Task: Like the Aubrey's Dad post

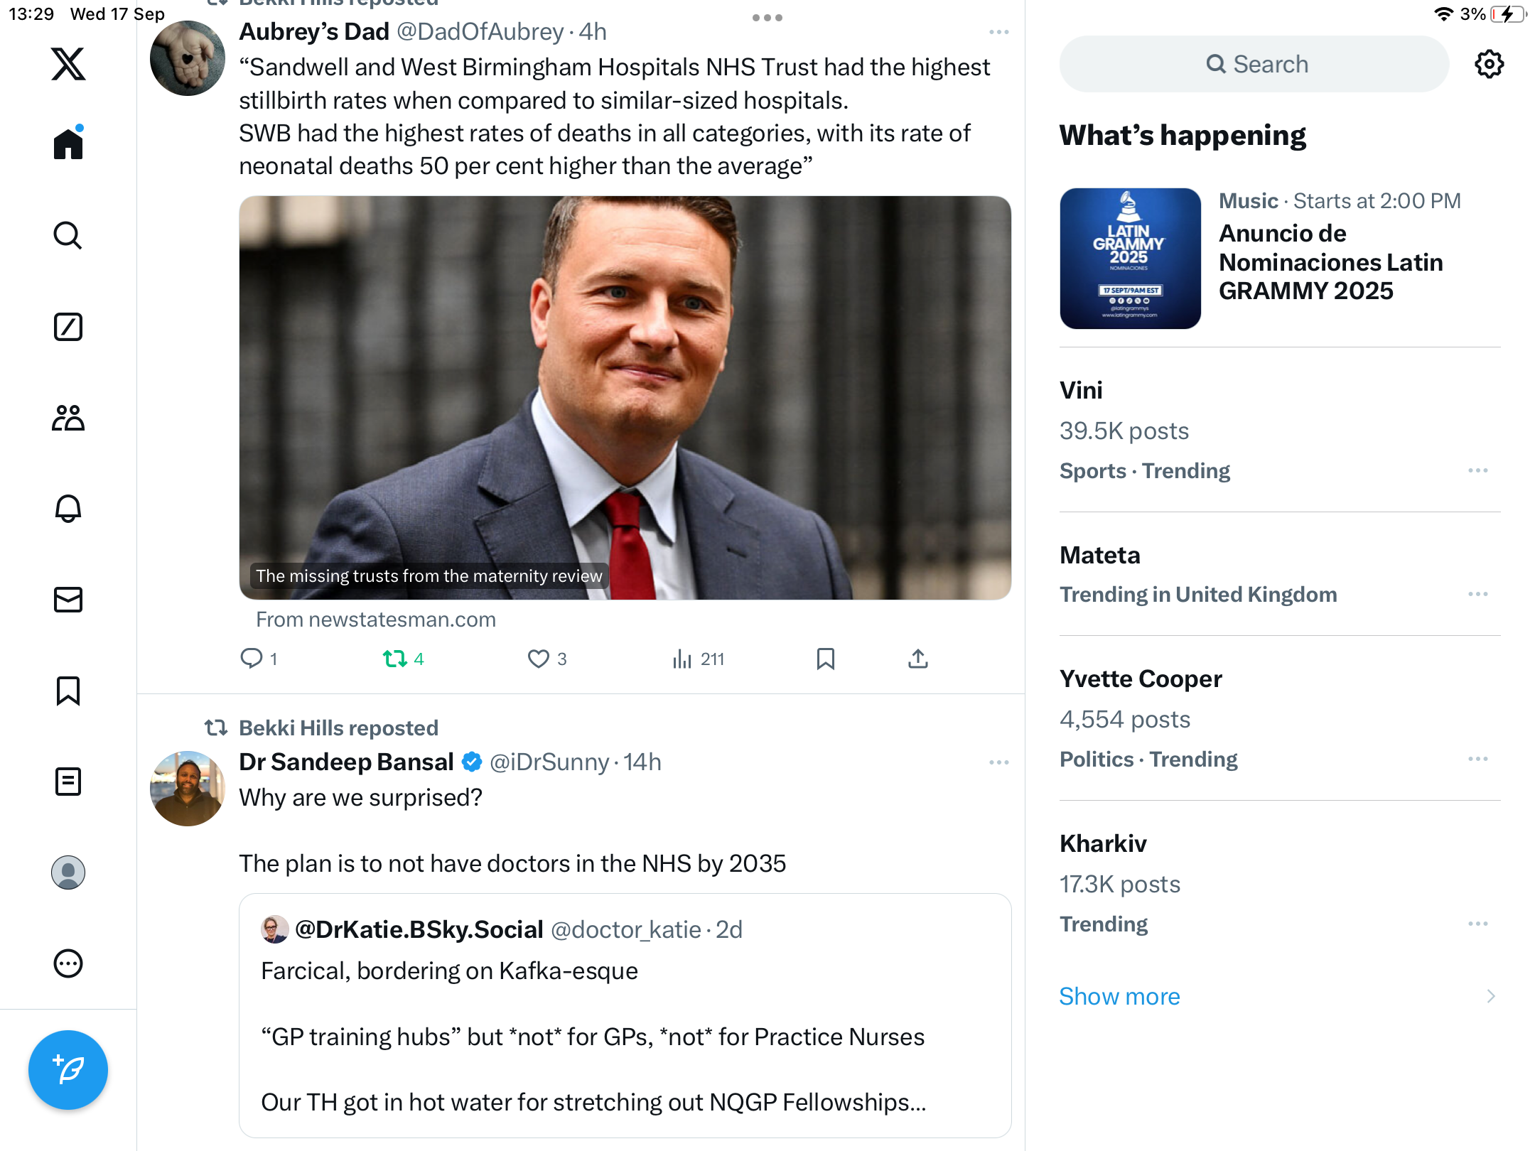Action: [x=539, y=659]
